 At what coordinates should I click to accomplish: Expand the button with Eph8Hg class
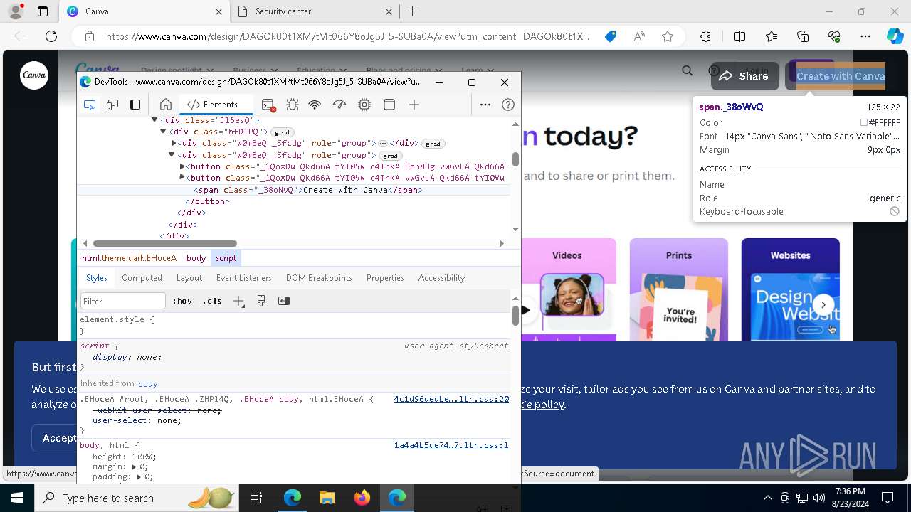tap(182, 166)
